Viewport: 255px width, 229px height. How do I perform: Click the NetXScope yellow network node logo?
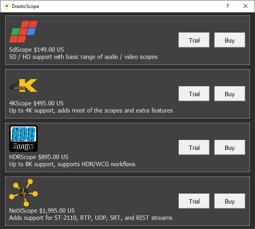tap(23, 193)
